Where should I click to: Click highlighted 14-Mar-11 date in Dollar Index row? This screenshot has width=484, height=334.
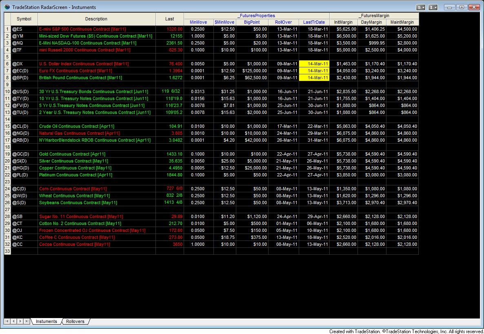tap(314, 64)
